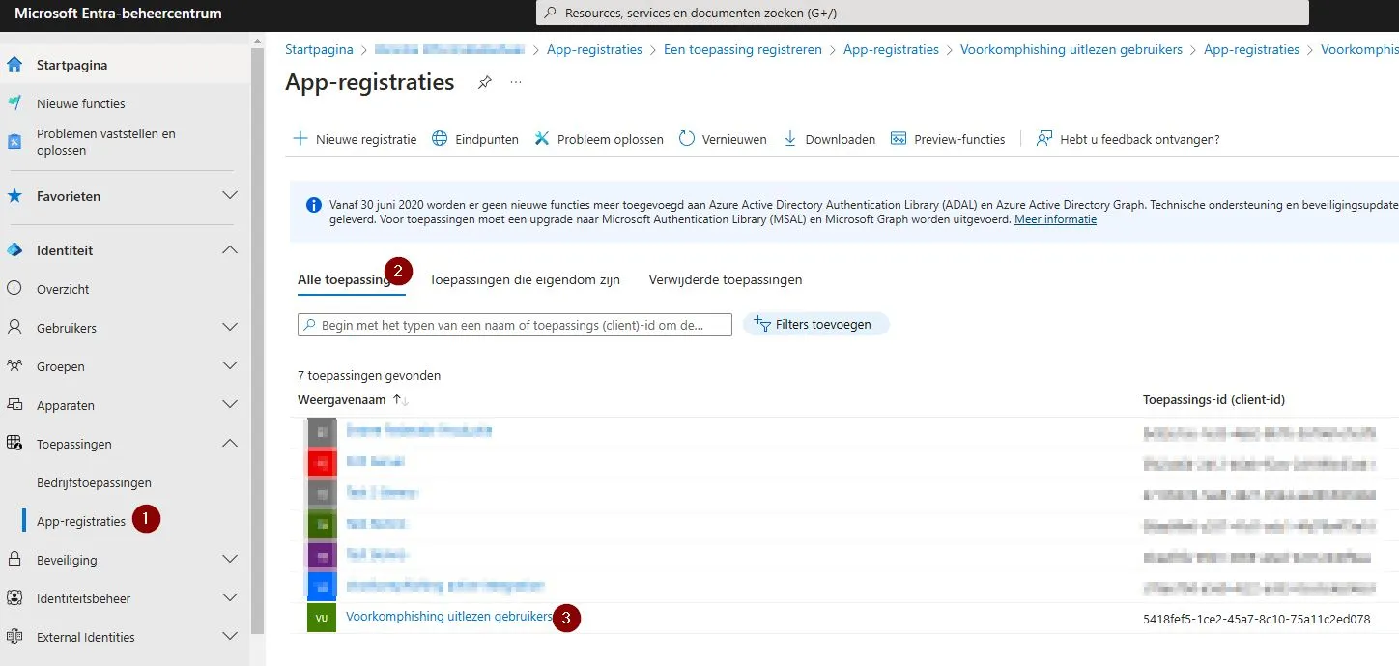Expand the Beveiliging menu
The width and height of the screenshot is (1399, 666).
(x=230, y=560)
